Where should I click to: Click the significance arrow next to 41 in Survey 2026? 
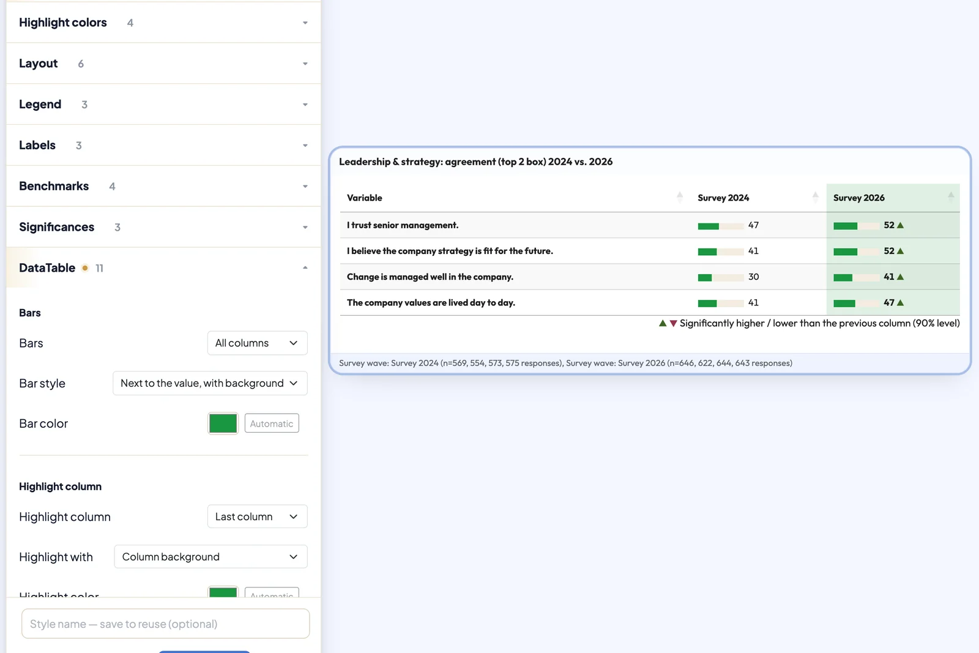(x=900, y=277)
